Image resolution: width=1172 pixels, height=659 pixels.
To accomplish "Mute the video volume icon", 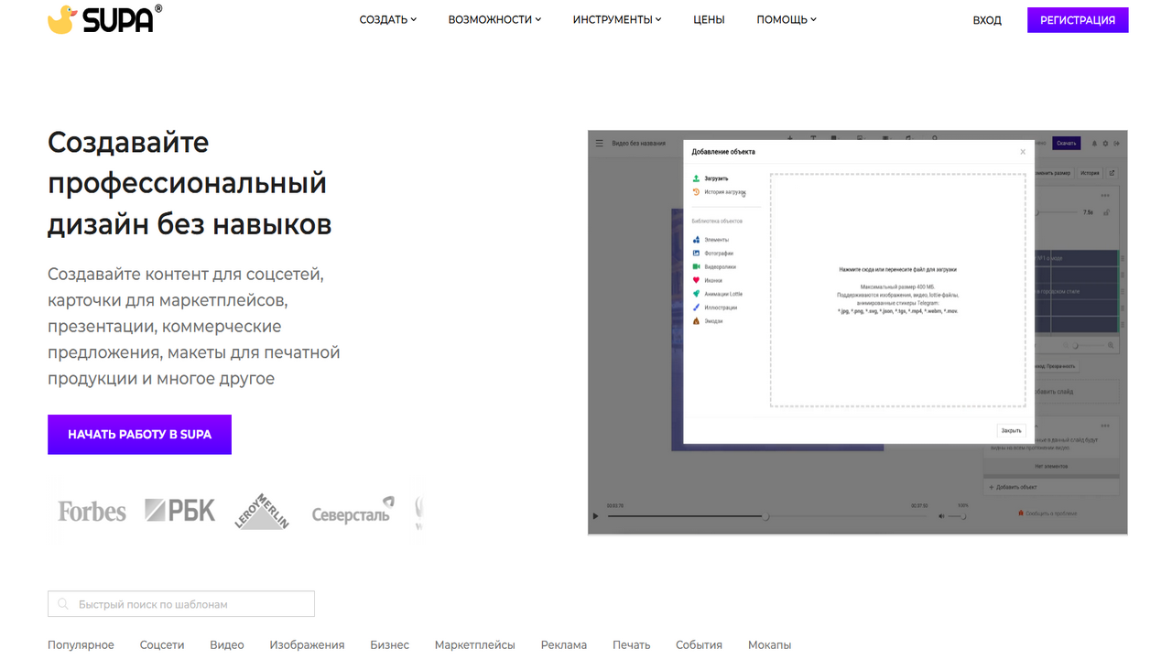I will pyautogui.click(x=940, y=515).
